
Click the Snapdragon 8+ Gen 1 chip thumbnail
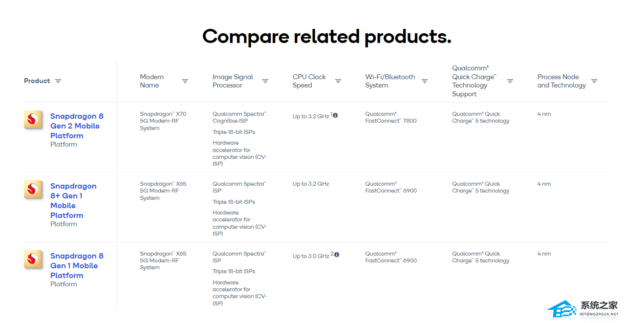[33, 189]
